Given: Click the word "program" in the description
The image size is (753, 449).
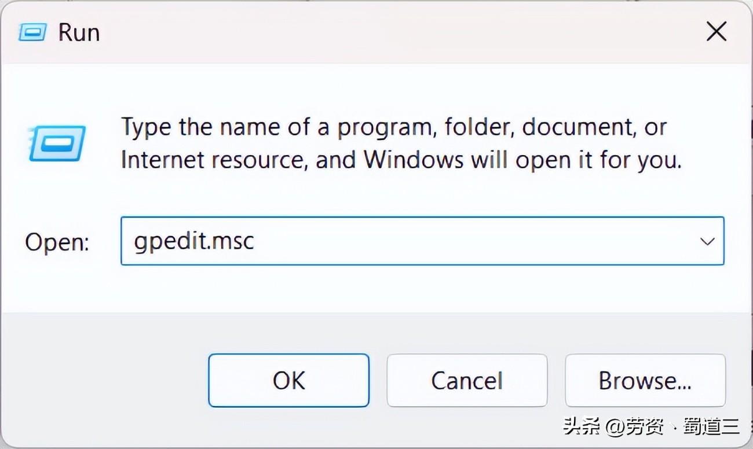Looking at the screenshot, I should pos(383,127).
